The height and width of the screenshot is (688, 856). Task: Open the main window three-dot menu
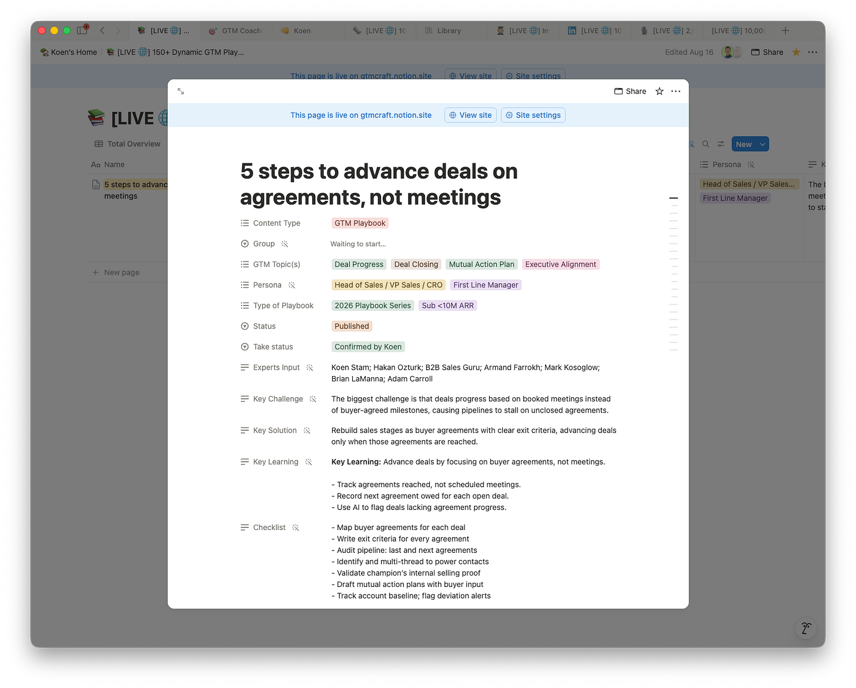click(812, 52)
